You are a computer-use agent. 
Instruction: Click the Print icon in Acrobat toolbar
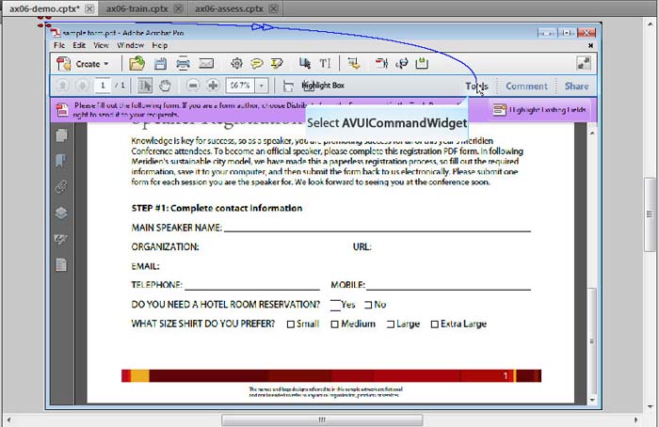(x=184, y=64)
